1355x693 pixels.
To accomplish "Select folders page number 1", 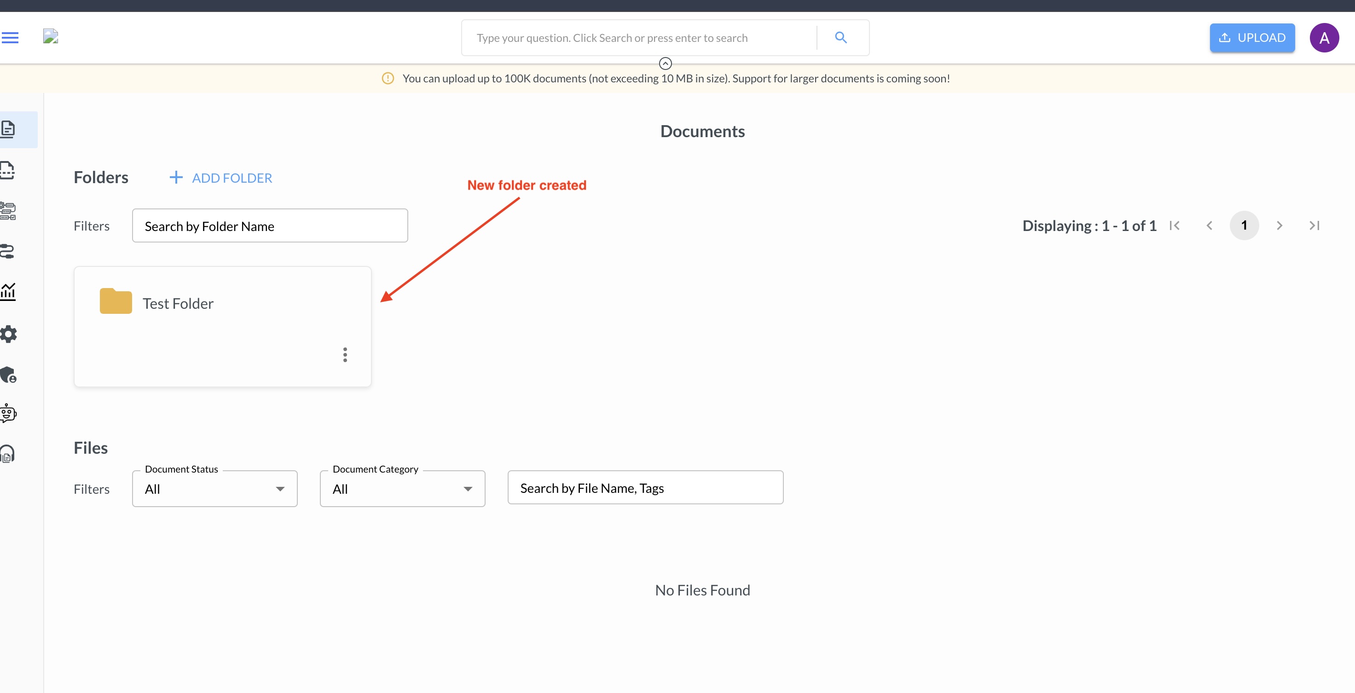I will pos(1244,225).
